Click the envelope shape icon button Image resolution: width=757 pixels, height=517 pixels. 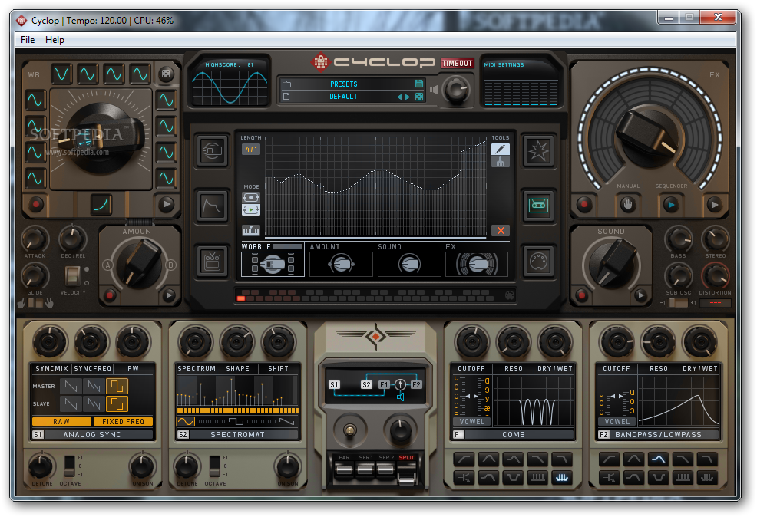tap(212, 206)
